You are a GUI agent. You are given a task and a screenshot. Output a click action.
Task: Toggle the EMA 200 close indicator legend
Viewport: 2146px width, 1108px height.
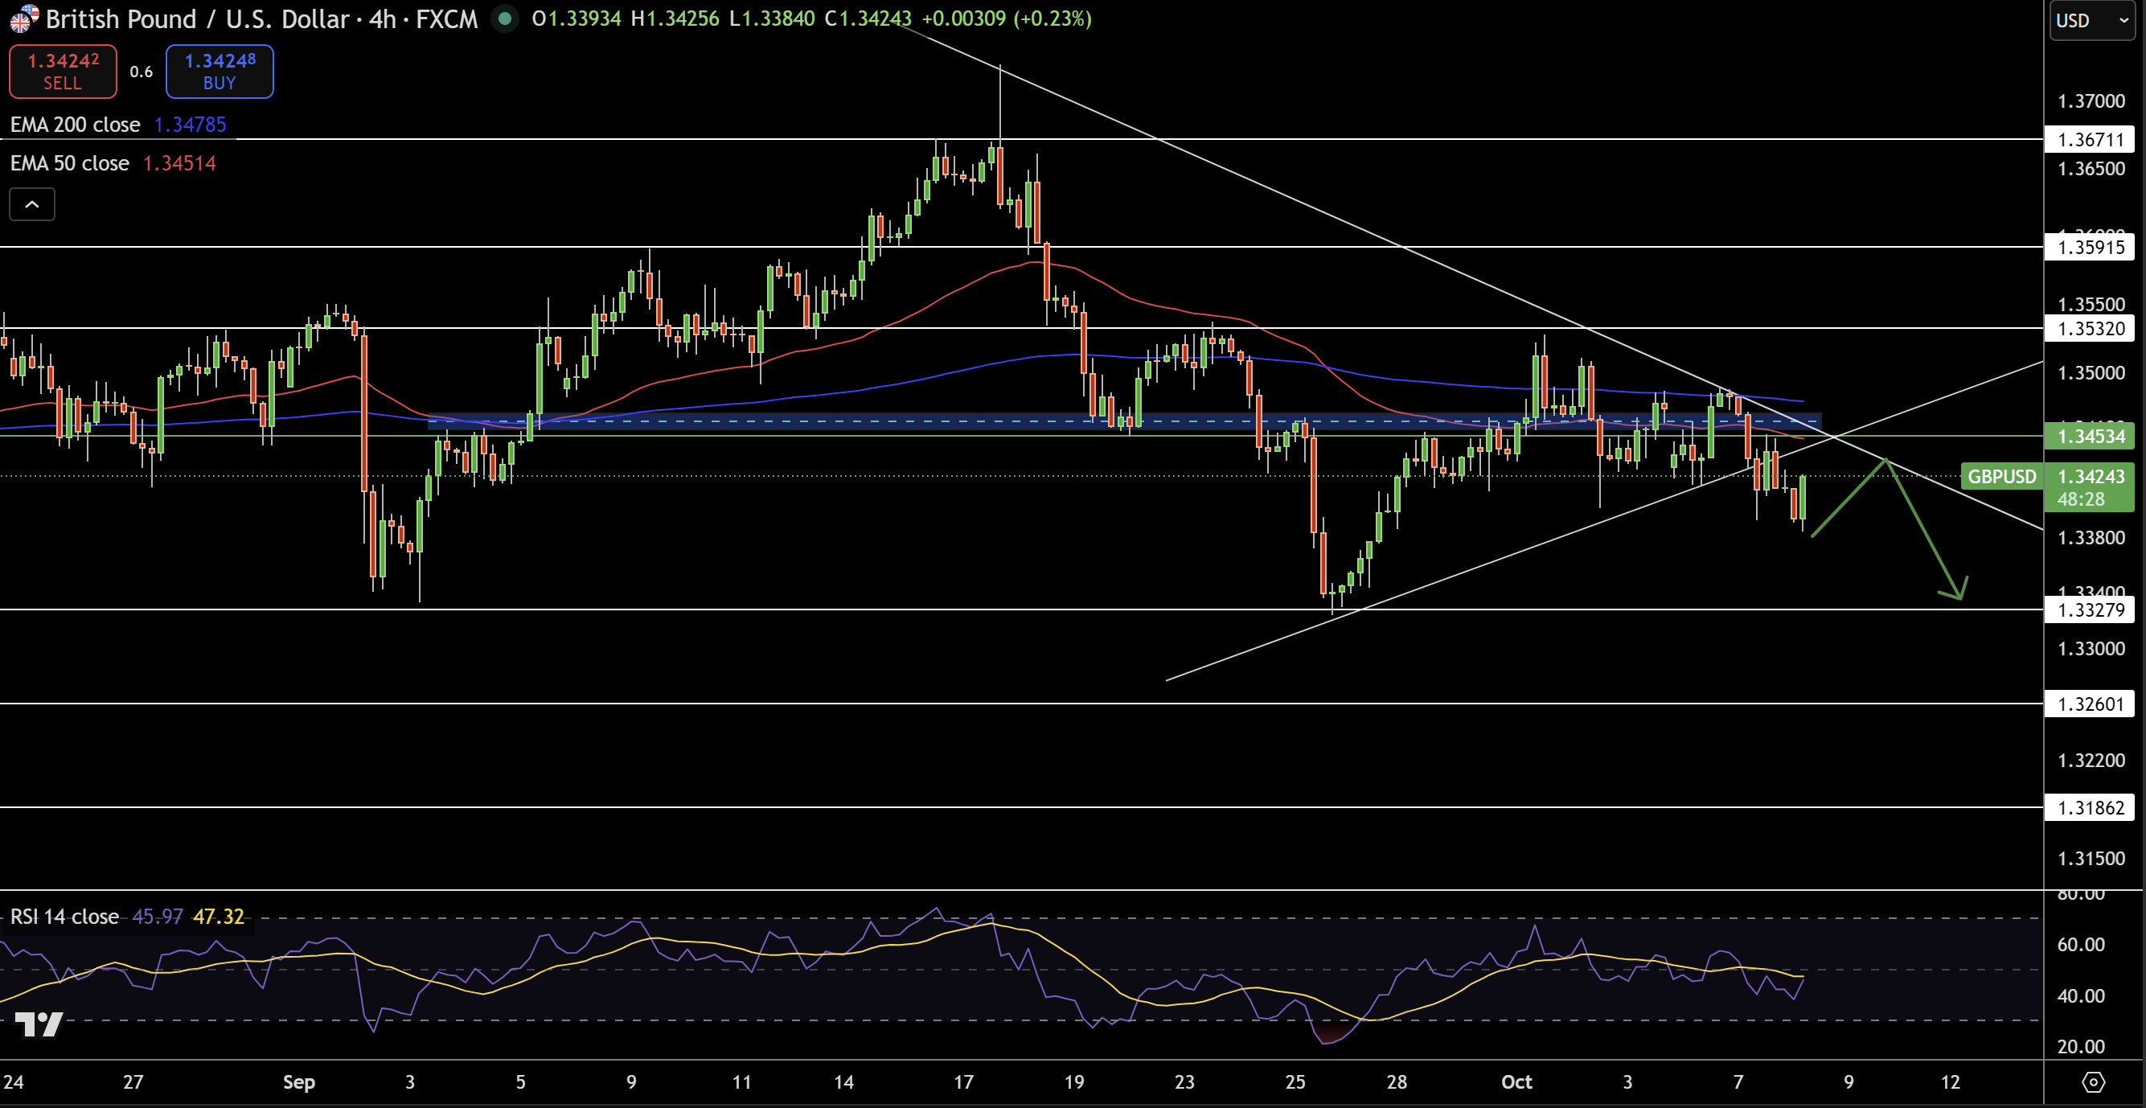pyautogui.click(x=75, y=125)
